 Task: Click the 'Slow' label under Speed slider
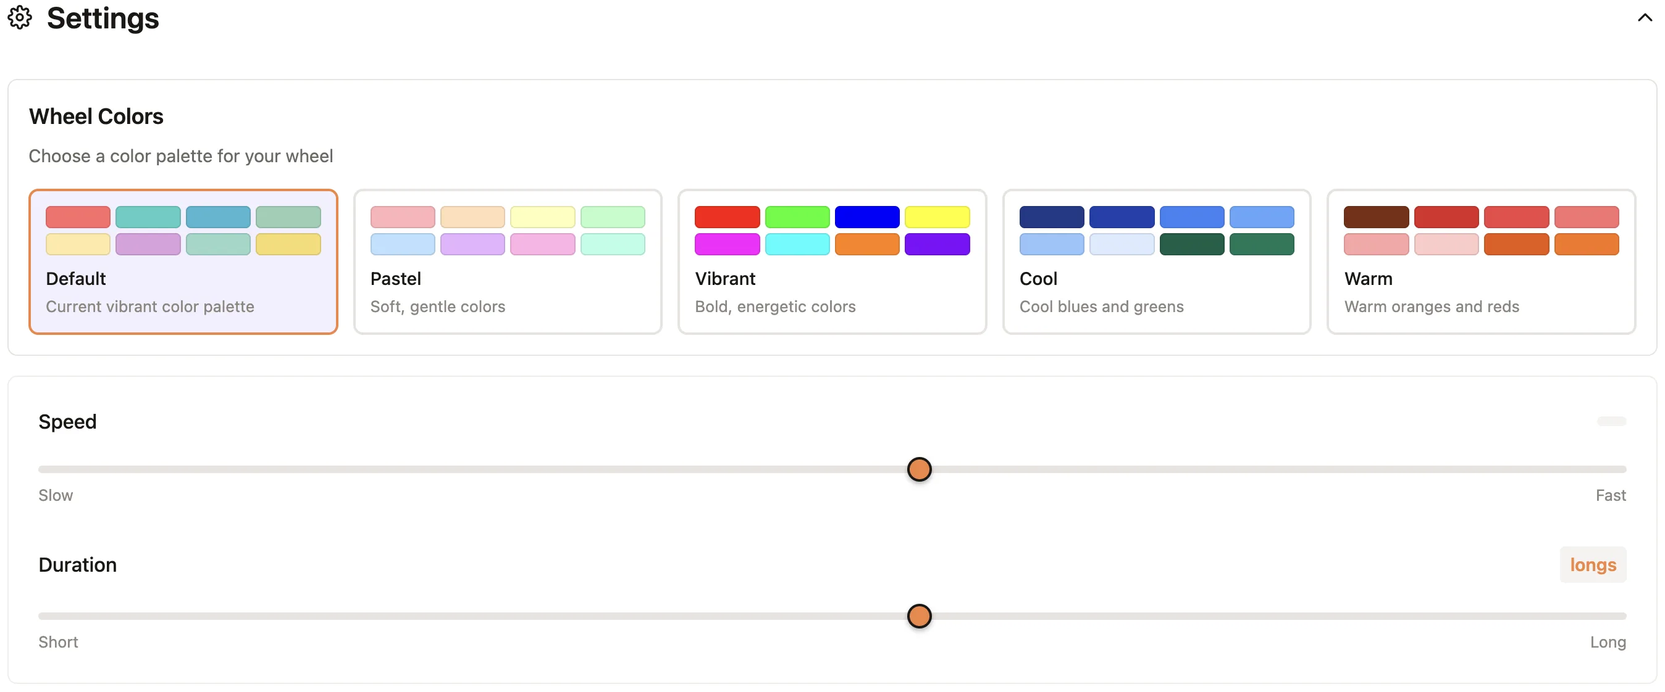56,495
